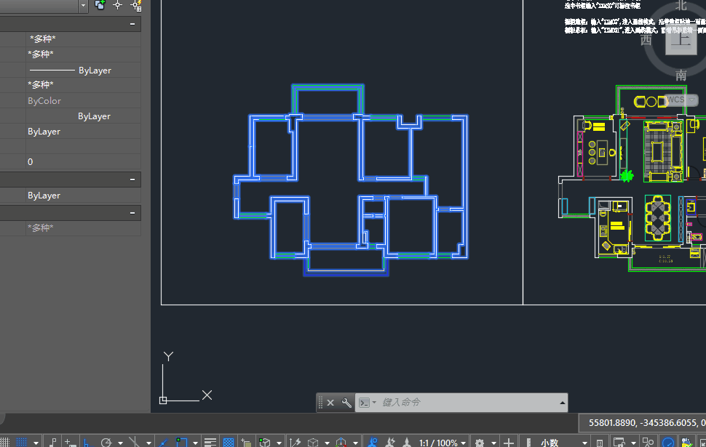Toggle annotation monitor plus icon
This screenshot has width=706, height=447.
(x=508, y=443)
